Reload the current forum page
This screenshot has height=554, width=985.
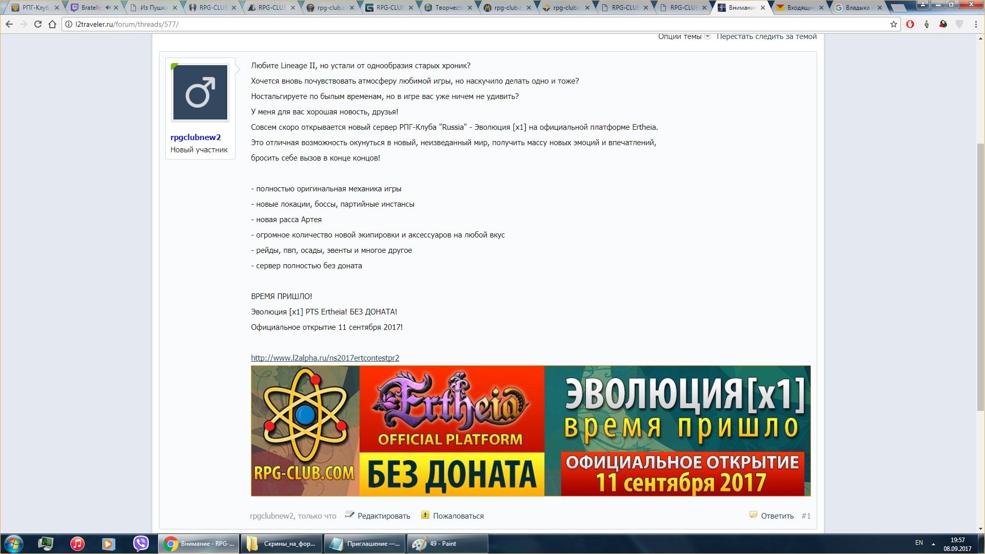pos(37,24)
